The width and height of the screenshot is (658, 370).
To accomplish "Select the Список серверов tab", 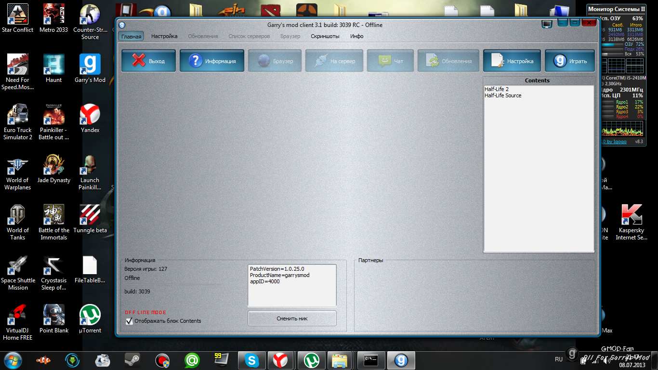I will coord(249,36).
